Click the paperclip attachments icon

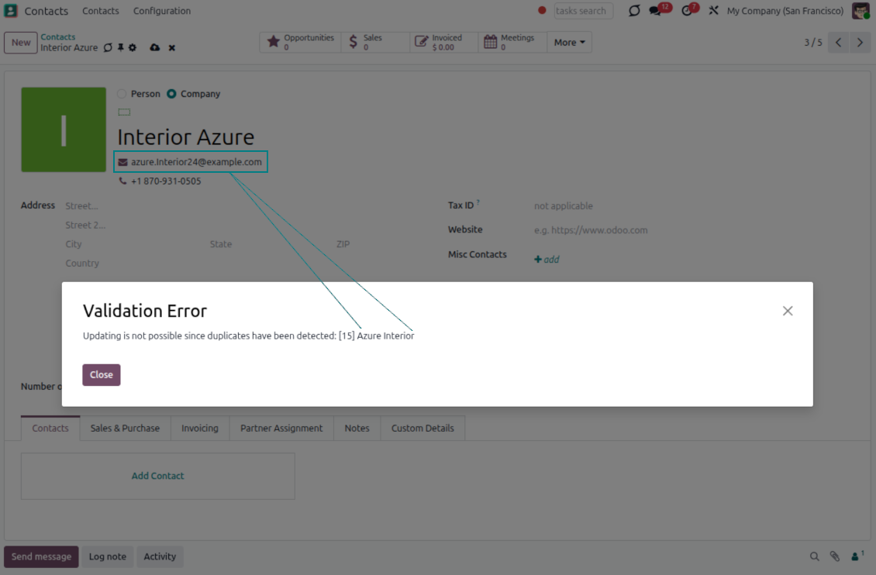tap(835, 556)
